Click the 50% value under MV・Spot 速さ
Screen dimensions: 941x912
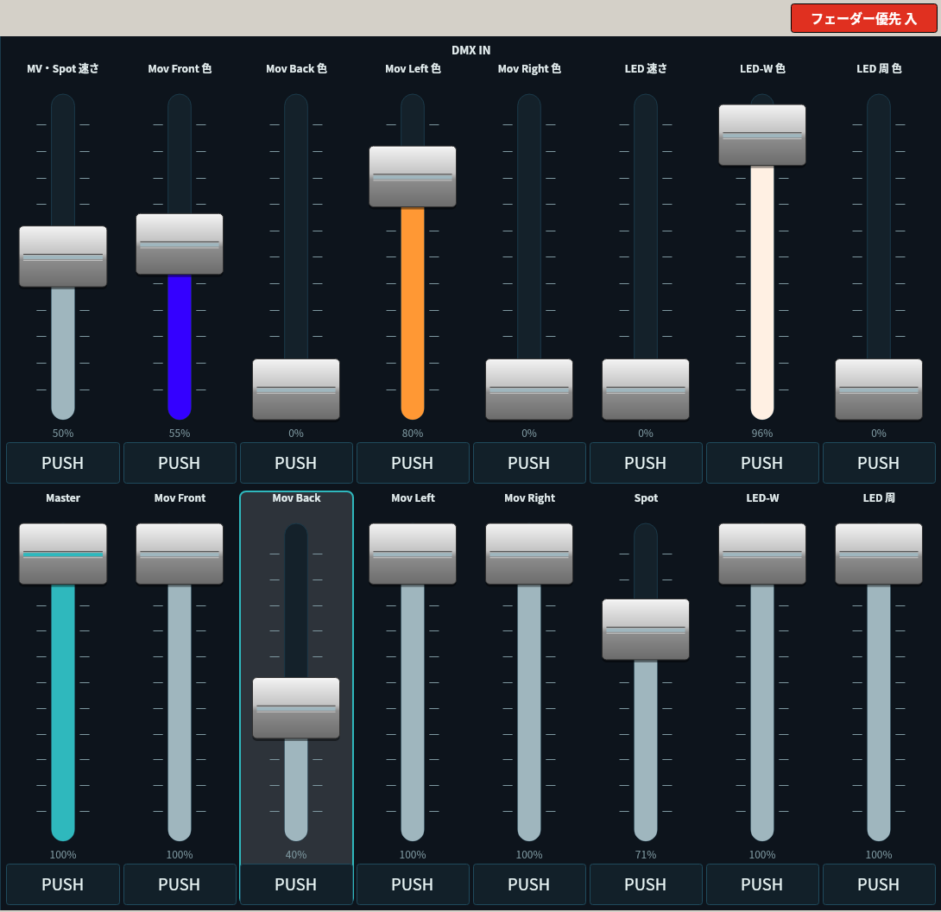63,434
